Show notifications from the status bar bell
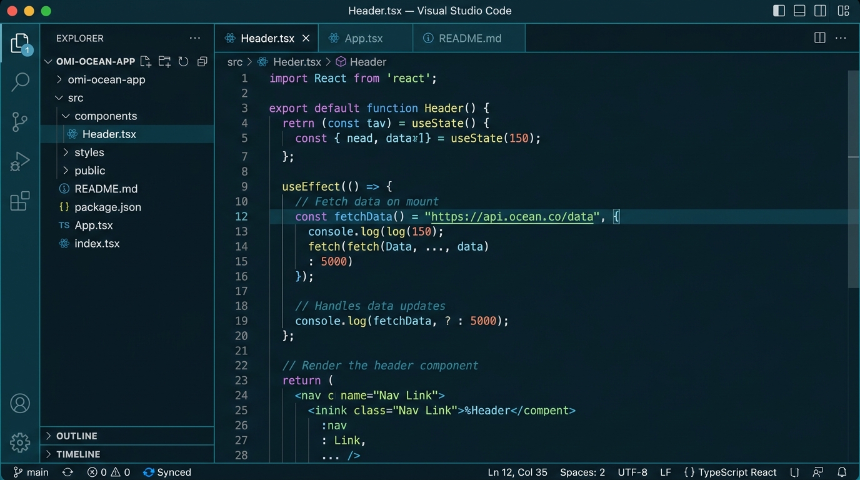 click(842, 472)
